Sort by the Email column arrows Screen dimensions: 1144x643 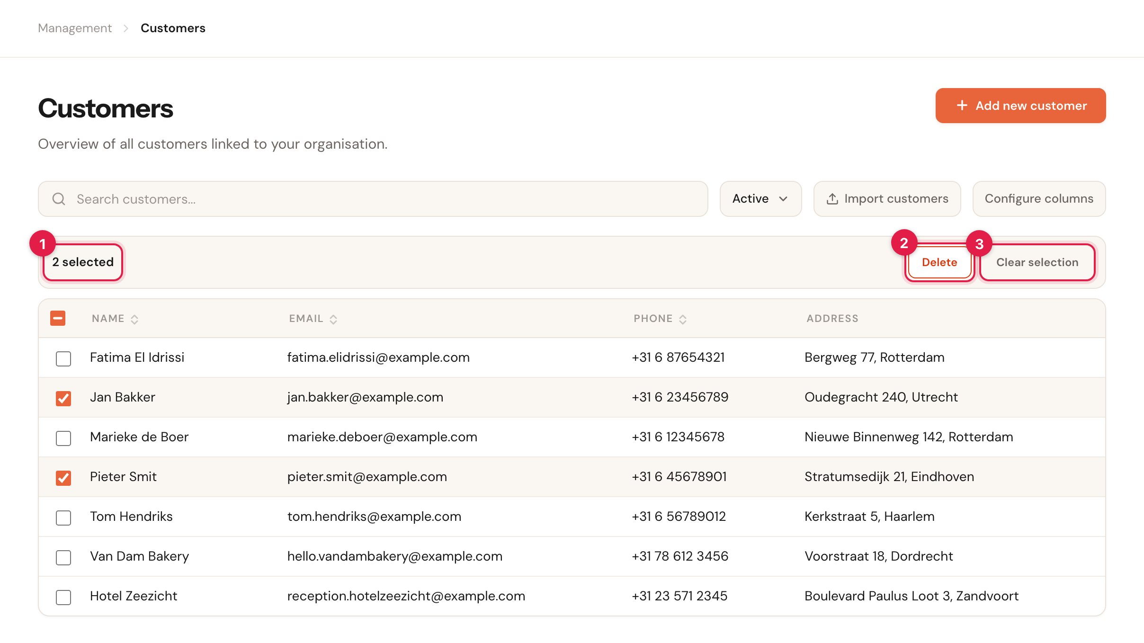click(333, 320)
